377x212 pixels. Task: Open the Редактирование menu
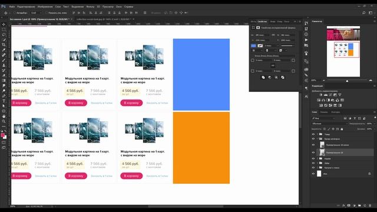click(26, 6)
